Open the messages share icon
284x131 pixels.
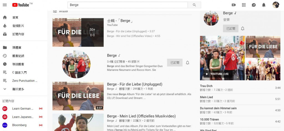pyautogui.click(x=254, y=5)
